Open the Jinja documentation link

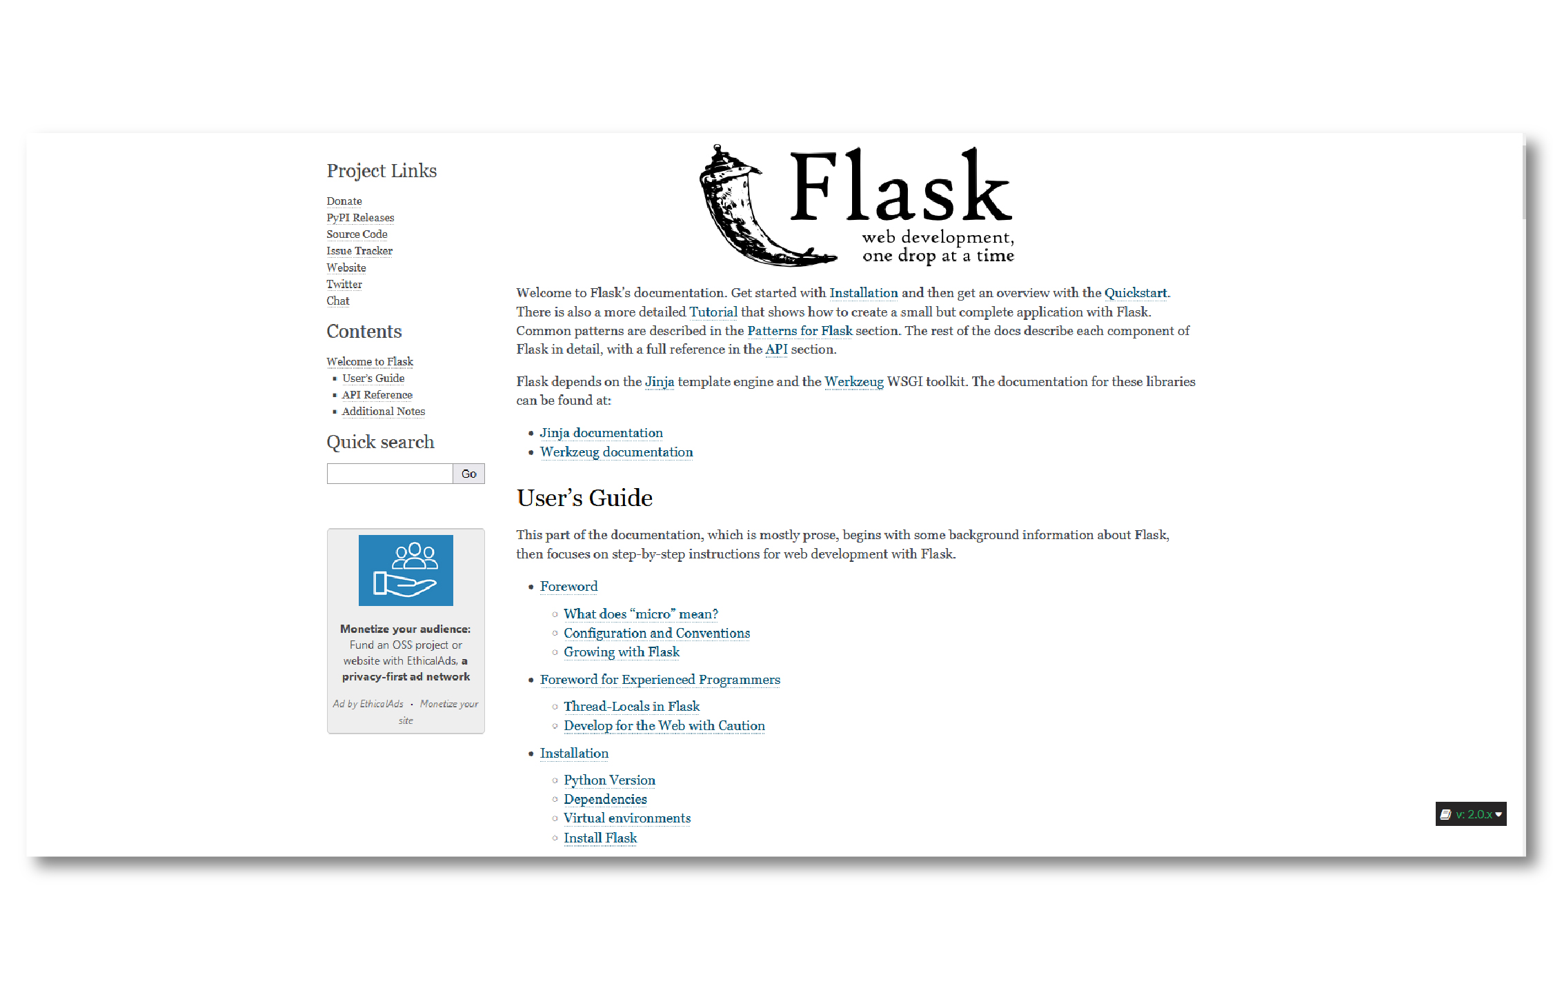click(600, 431)
